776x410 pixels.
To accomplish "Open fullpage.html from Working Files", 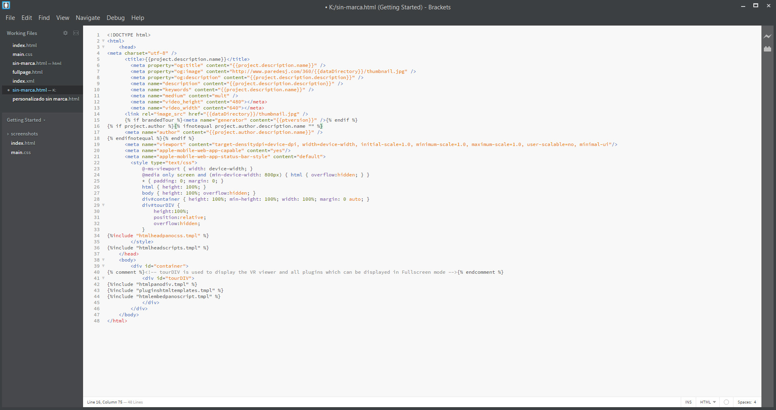I will tap(27, 72).
